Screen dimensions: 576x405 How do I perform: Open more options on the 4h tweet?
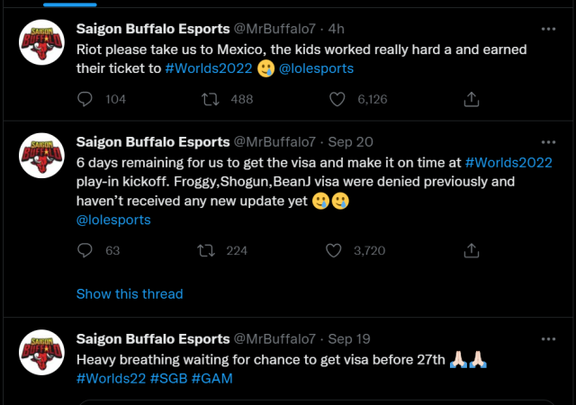coord(548,29)
